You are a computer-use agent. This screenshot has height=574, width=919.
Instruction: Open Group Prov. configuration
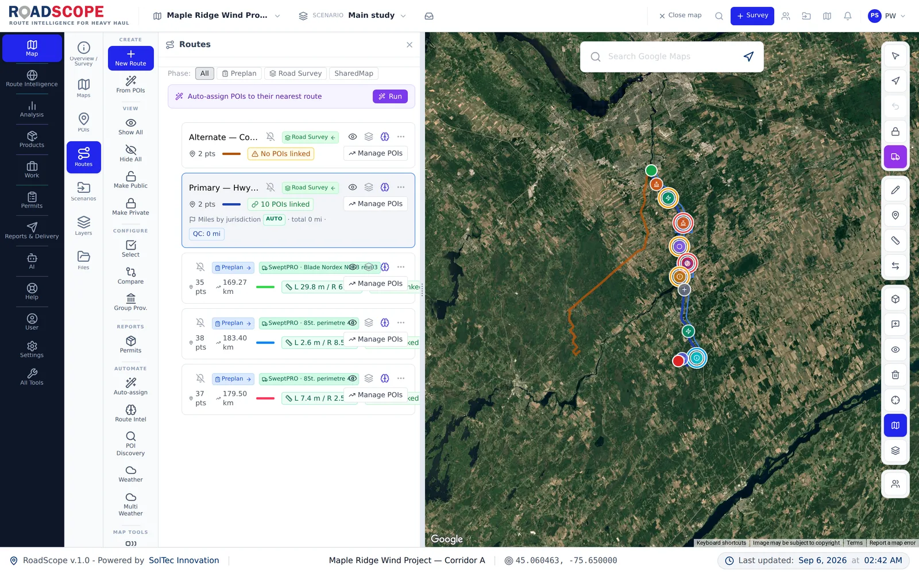click(130, 302)
